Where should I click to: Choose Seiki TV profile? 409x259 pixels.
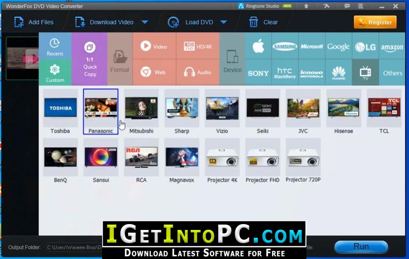[263, 112]
